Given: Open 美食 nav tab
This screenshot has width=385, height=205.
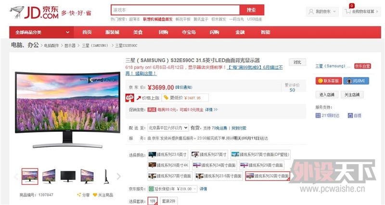Looking at the screenshot, I should click(138, 32).
